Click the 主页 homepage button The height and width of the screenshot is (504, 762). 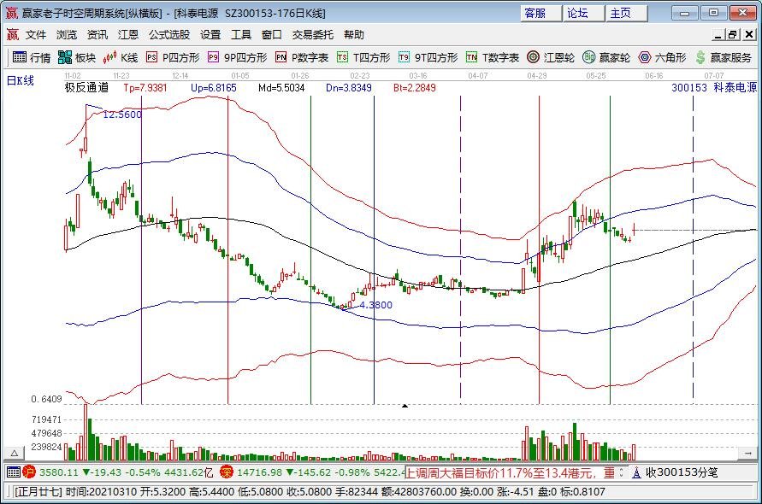click(x=626, y=13)
